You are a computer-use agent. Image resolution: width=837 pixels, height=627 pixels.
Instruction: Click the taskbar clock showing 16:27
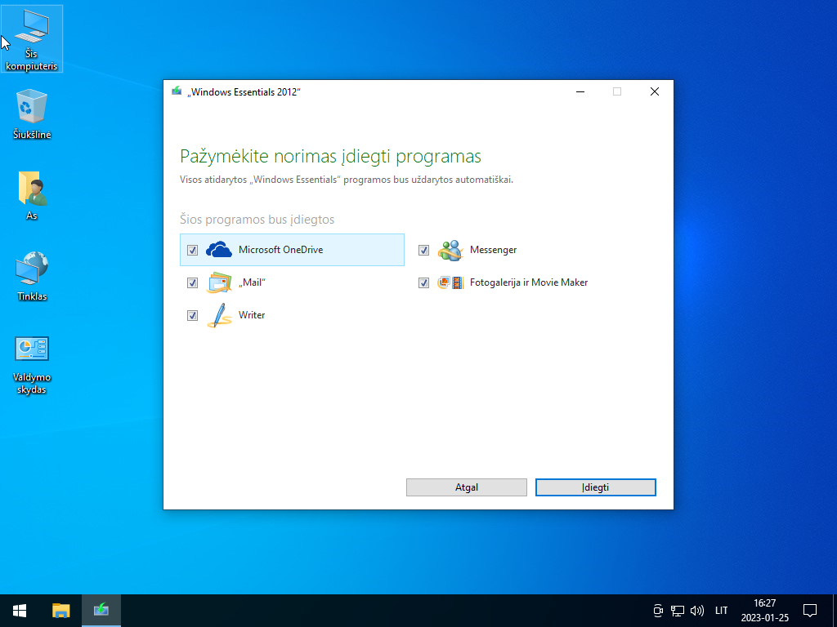[x=764, y=610]
